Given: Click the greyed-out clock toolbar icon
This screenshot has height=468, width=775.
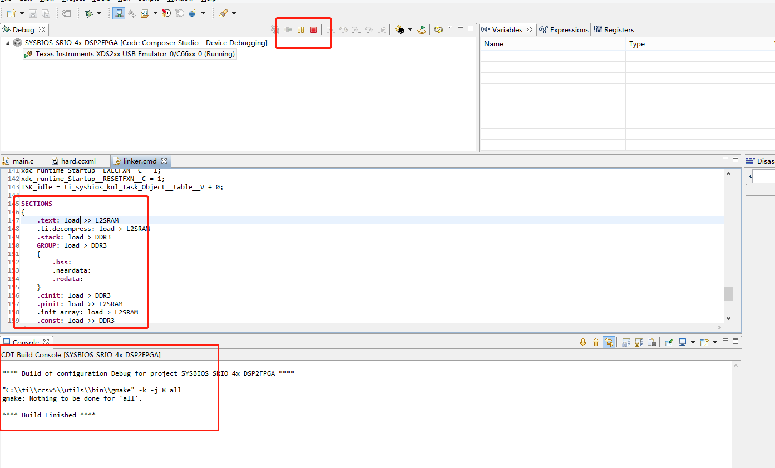Looking at the screenshot, I should coord(179,13).
